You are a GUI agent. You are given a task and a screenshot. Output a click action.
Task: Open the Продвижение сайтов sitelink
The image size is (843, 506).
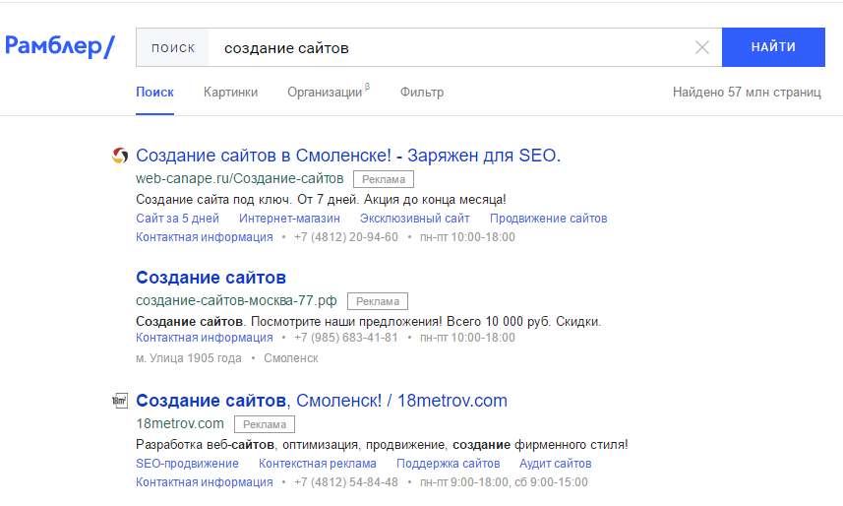[548, 219]
